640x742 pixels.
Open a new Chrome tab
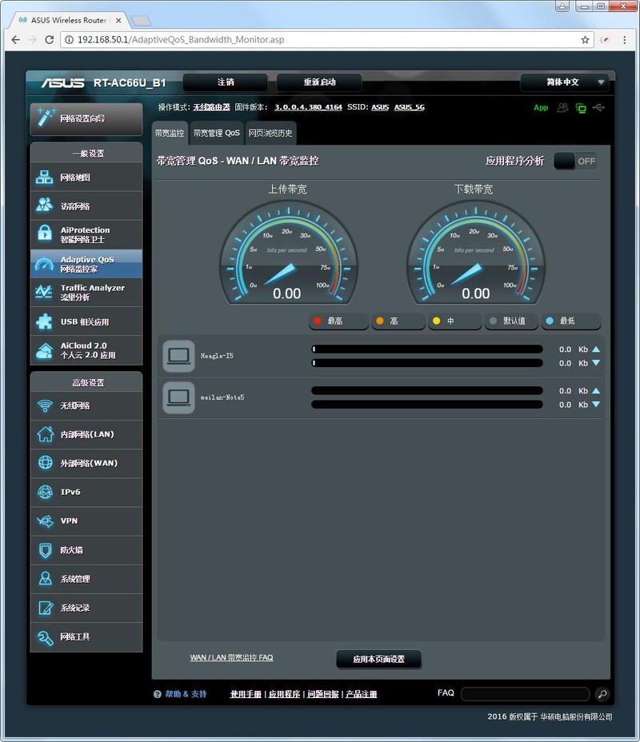coord(141,20)
